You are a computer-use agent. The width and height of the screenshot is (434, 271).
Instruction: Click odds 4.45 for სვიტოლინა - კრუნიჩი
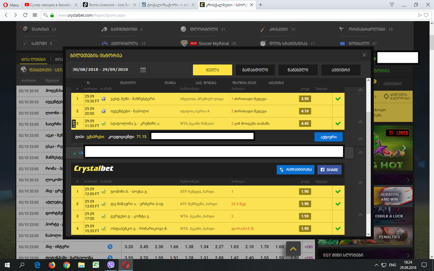305,124
